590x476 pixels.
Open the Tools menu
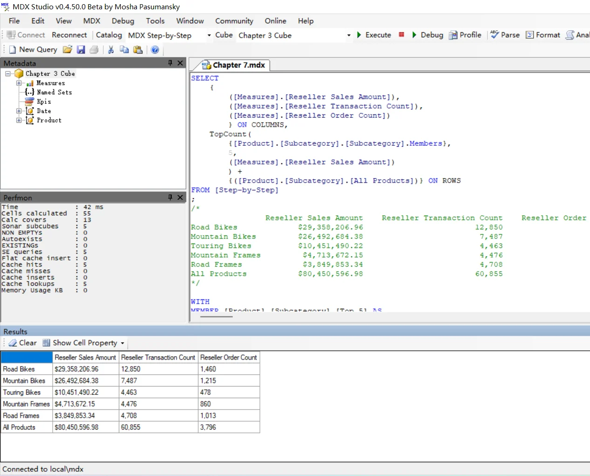tap(155, 21)
